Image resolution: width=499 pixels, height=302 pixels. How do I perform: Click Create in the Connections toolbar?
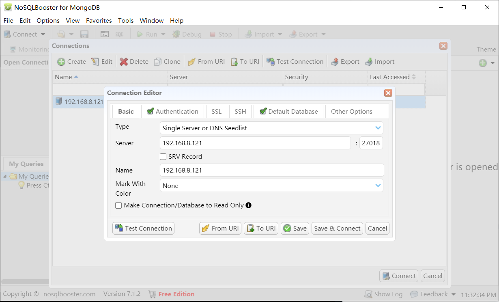(71, 62)
